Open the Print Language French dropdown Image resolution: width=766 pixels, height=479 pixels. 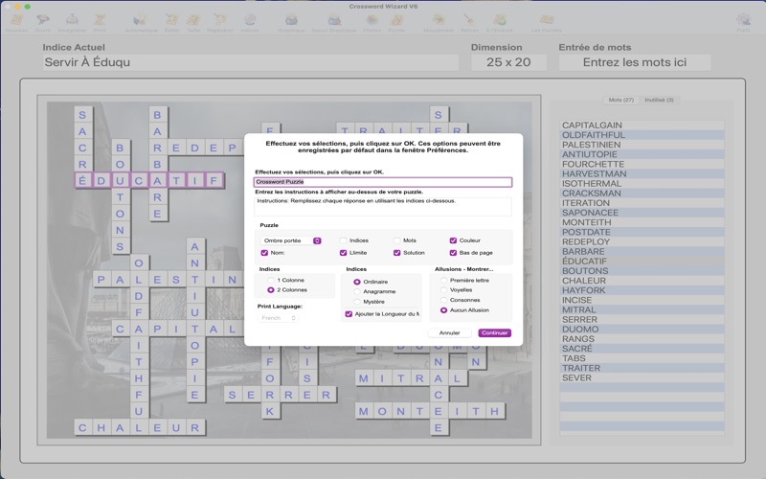coord(278,318)
